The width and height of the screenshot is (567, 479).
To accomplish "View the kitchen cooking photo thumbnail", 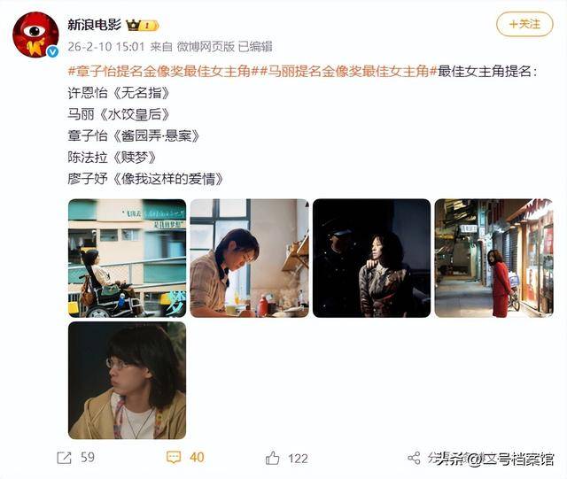I will coord(250,259).
